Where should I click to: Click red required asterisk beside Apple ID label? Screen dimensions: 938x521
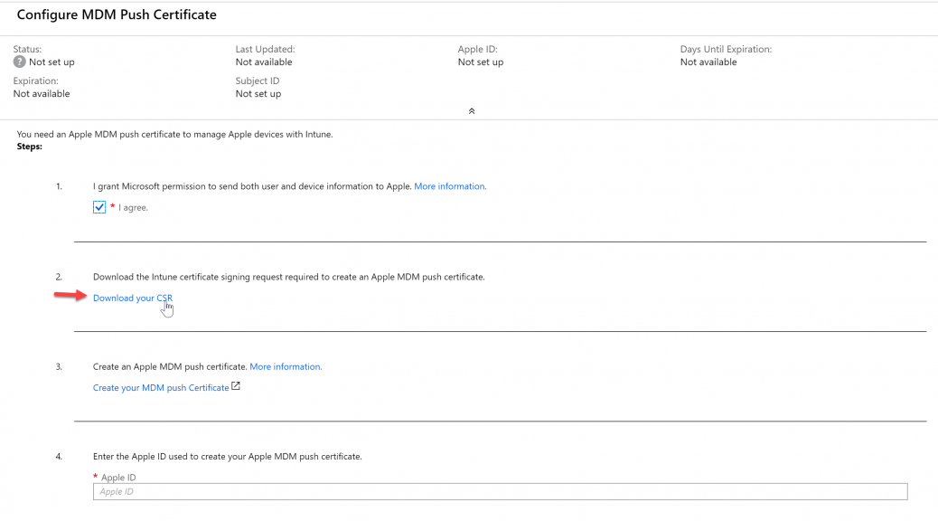coord(95,477)
